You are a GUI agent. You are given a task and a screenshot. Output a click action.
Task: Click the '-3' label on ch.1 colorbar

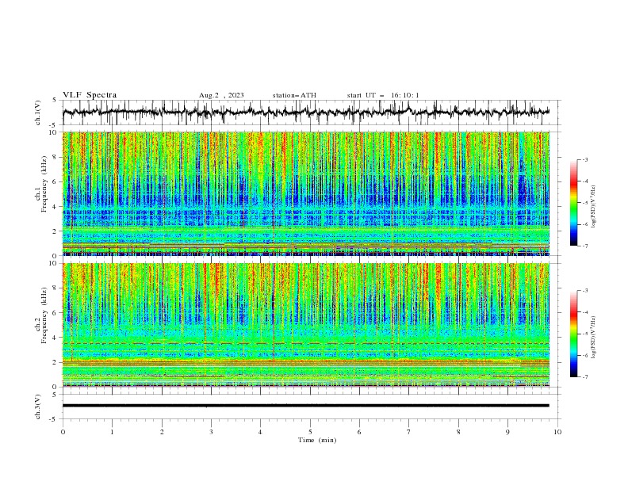click(584, 159)
